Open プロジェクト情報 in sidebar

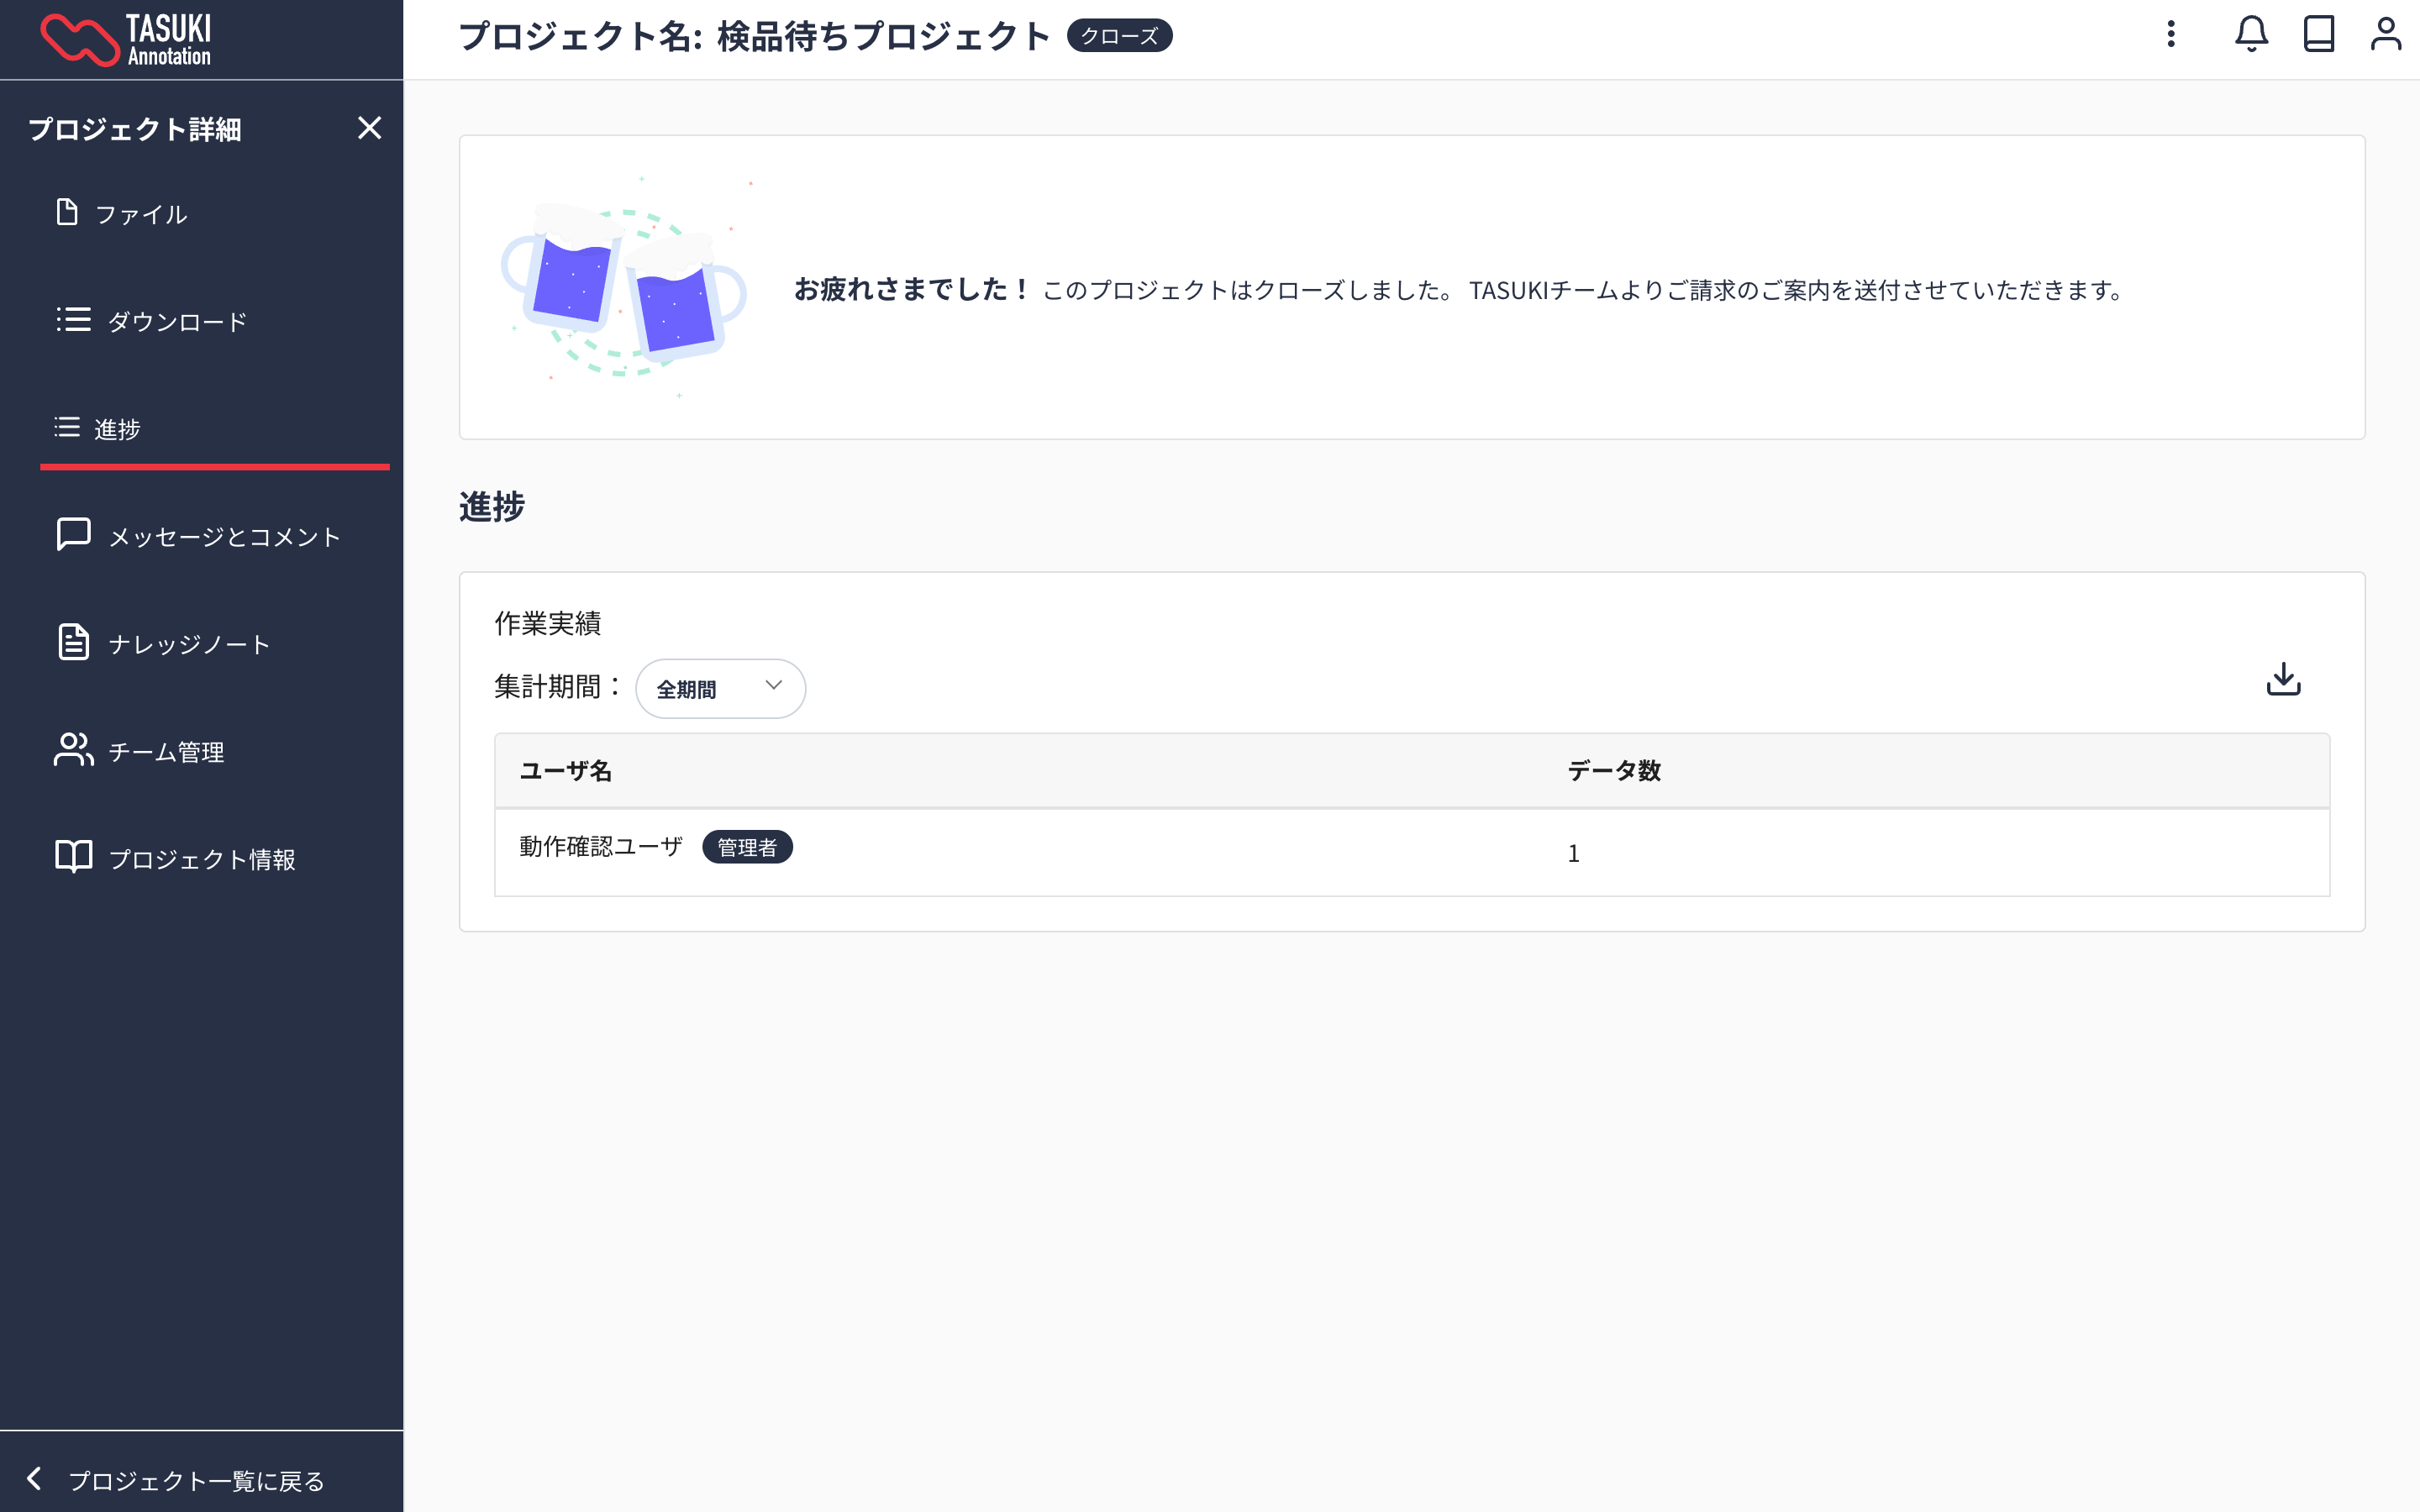201,859
